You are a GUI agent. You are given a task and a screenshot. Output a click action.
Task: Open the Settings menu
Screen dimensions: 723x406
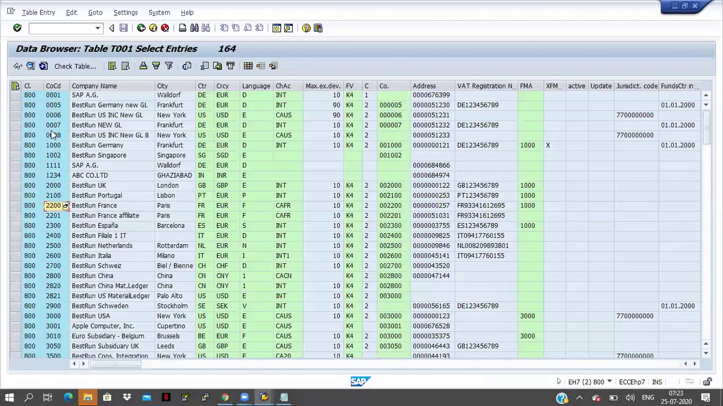tap(125, 12)
